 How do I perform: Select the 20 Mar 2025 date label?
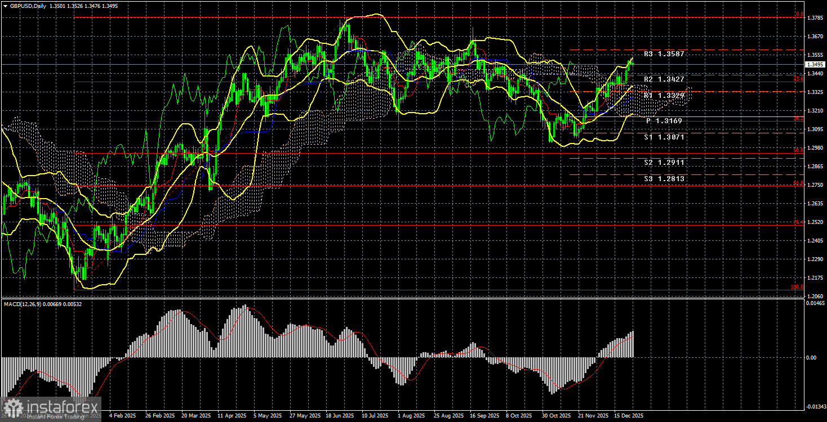pyautogui.click(x=195, y=416)
